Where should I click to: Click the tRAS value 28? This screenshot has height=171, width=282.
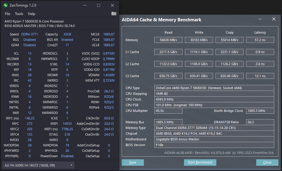click(29, 75)
